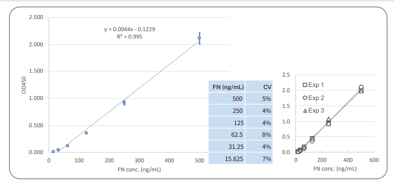Click the Exp 3 triangle legend marker
Image resolution: width=394 pixels, height=187 pixels.
pyautogui.click(x=305, y=110)
